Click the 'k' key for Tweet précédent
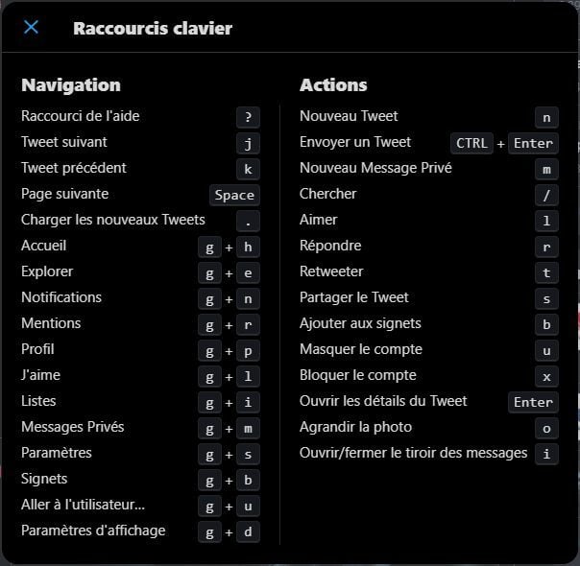 click(x=248, y=169)
